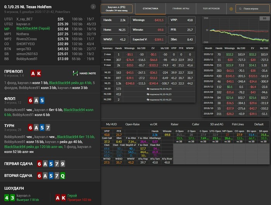
Task: Click the Summary column header
Action: pyautogui.click(x=107, y=48)
